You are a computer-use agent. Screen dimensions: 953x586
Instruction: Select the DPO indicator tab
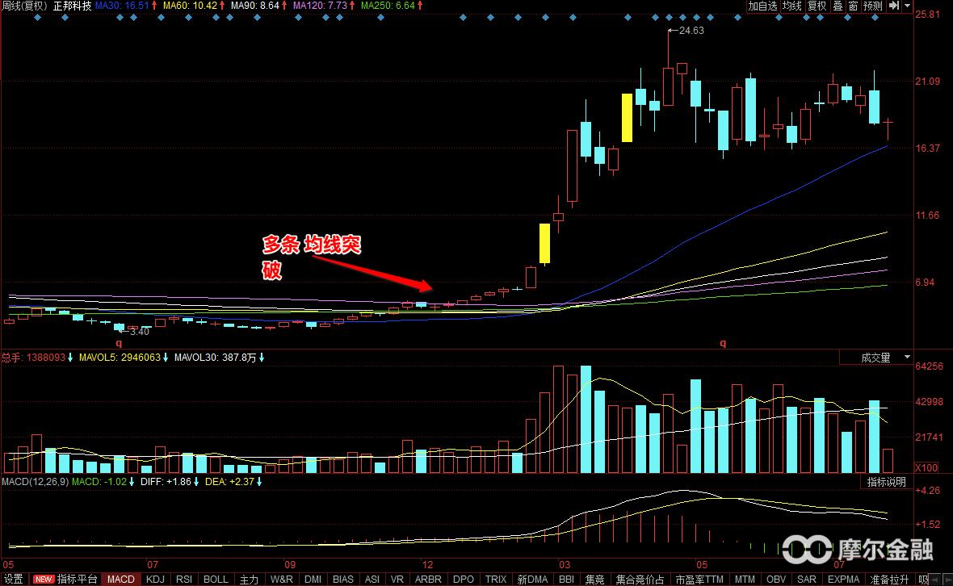tap(464, 580)
